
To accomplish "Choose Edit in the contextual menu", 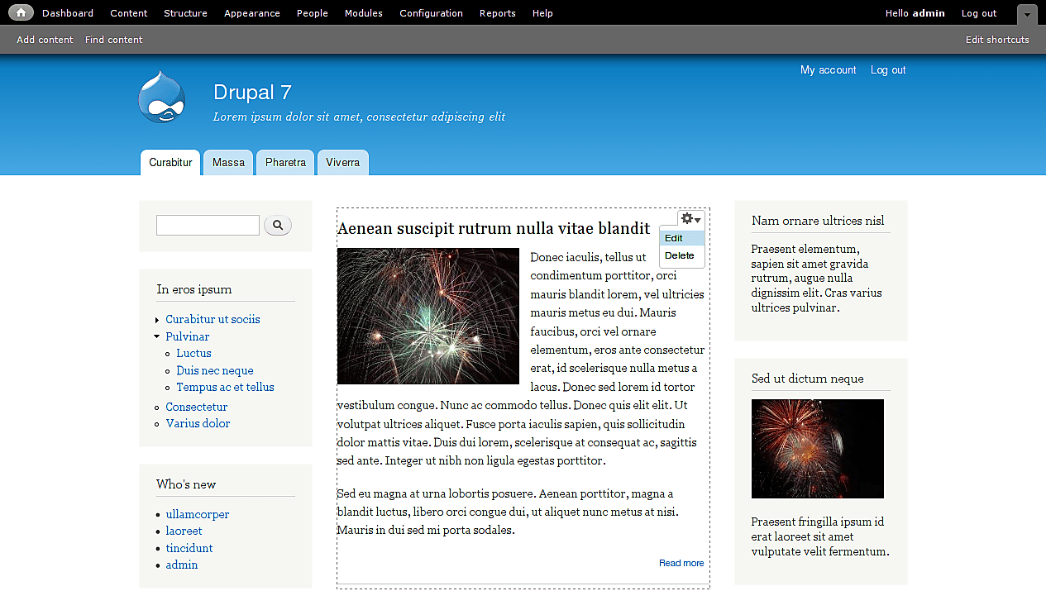I will pyautogui.click(x=682, y=238).
